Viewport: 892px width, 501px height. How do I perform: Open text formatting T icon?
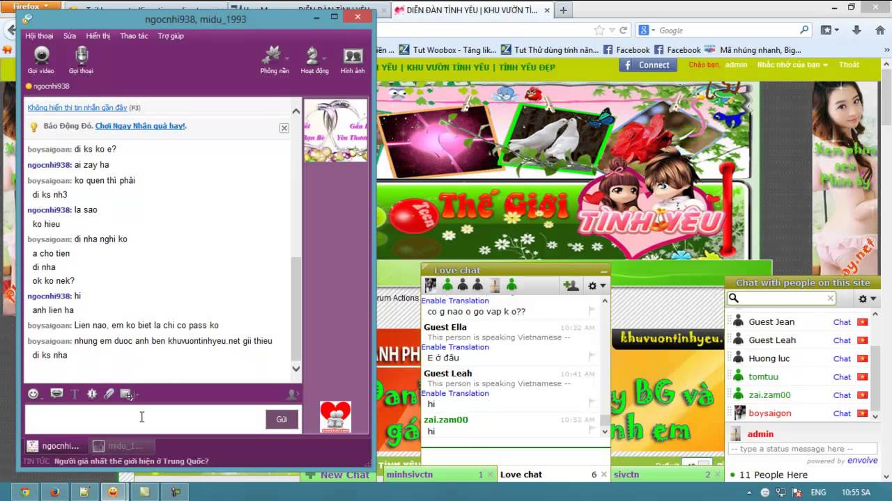click(x=75, y=394)
